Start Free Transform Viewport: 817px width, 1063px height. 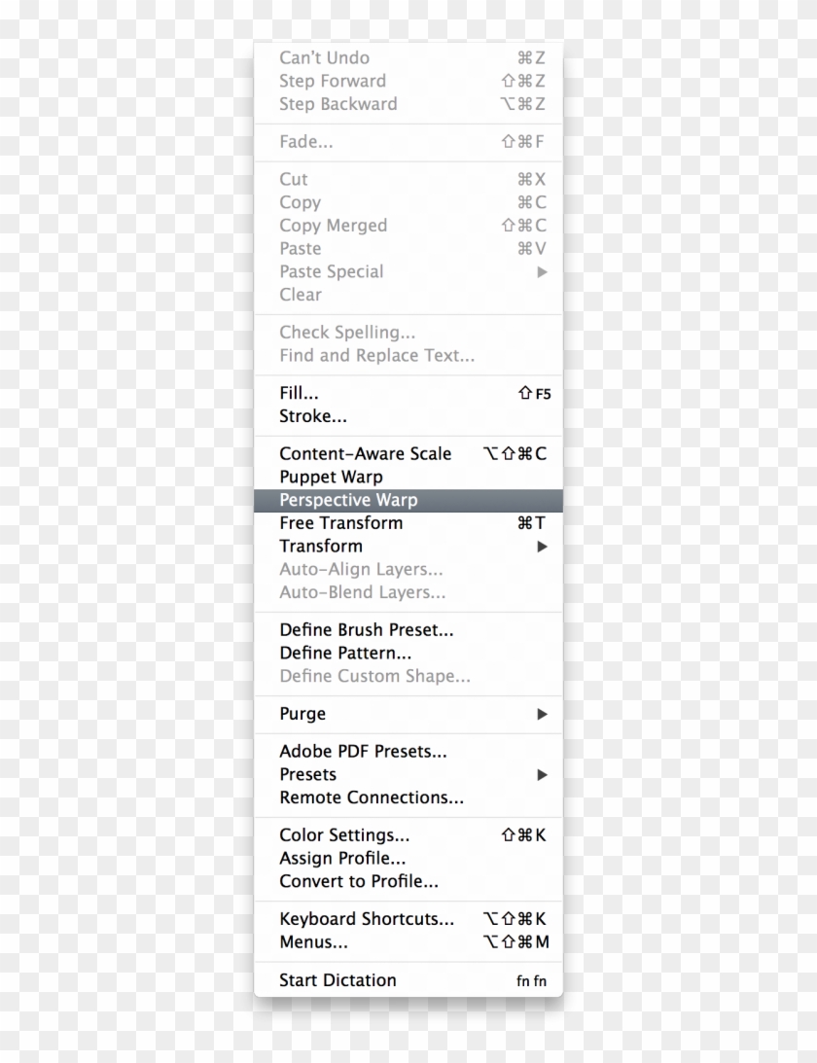pyautogui.click(x=340, y=523)
